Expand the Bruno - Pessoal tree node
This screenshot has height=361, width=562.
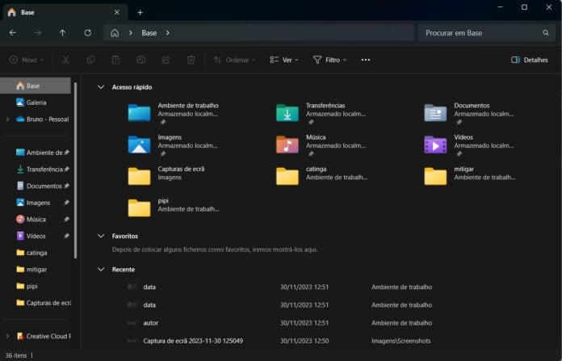click(x=7, y=120)
